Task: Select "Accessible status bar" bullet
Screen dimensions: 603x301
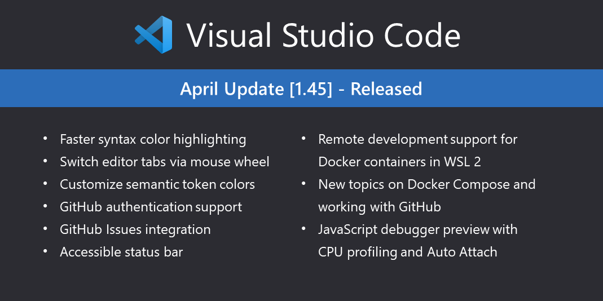Action: 121,252
